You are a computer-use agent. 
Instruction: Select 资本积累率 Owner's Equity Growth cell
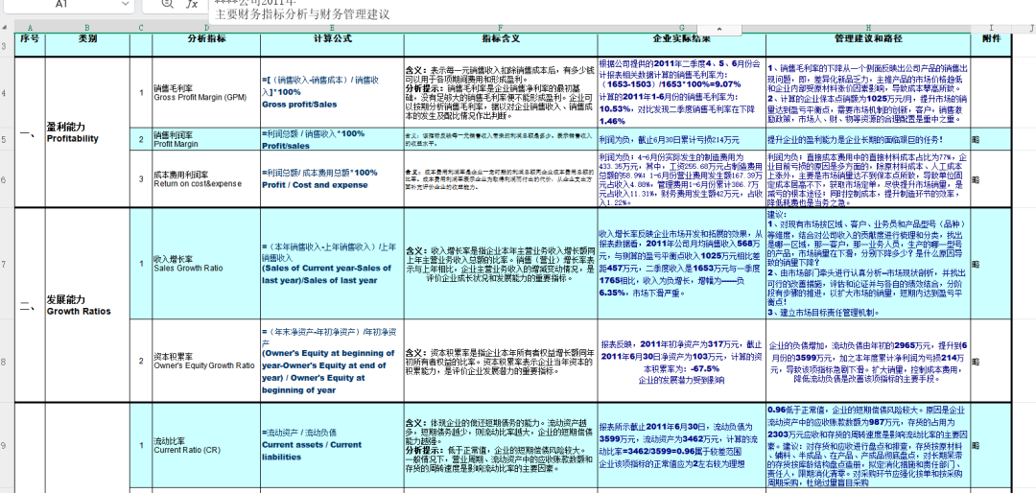pyautogui.click(x=207, y=361)
